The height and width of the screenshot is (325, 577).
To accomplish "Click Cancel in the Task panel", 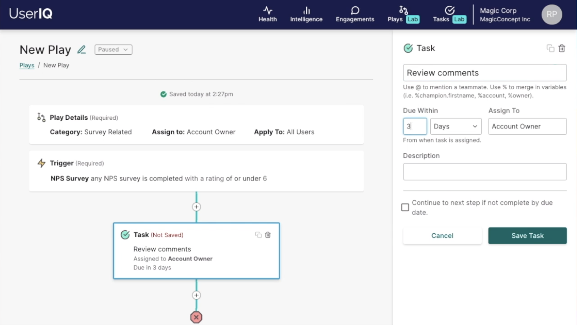I will [442, 236].
